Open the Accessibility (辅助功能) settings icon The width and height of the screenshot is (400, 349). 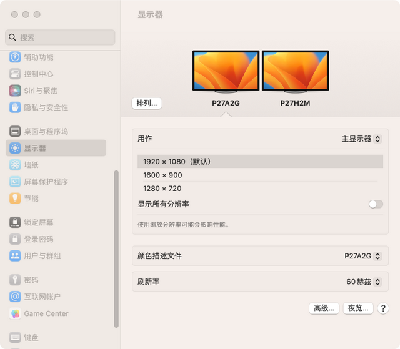pyautogui.click(x=15, y=57)
